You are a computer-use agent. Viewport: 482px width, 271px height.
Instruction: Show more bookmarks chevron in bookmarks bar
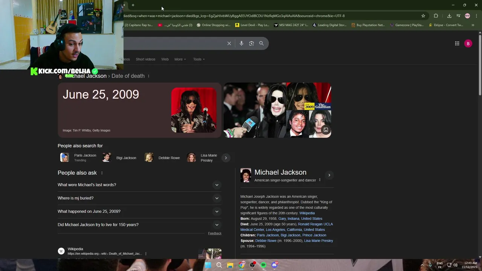pyautogui.click(x=473, y=25)
